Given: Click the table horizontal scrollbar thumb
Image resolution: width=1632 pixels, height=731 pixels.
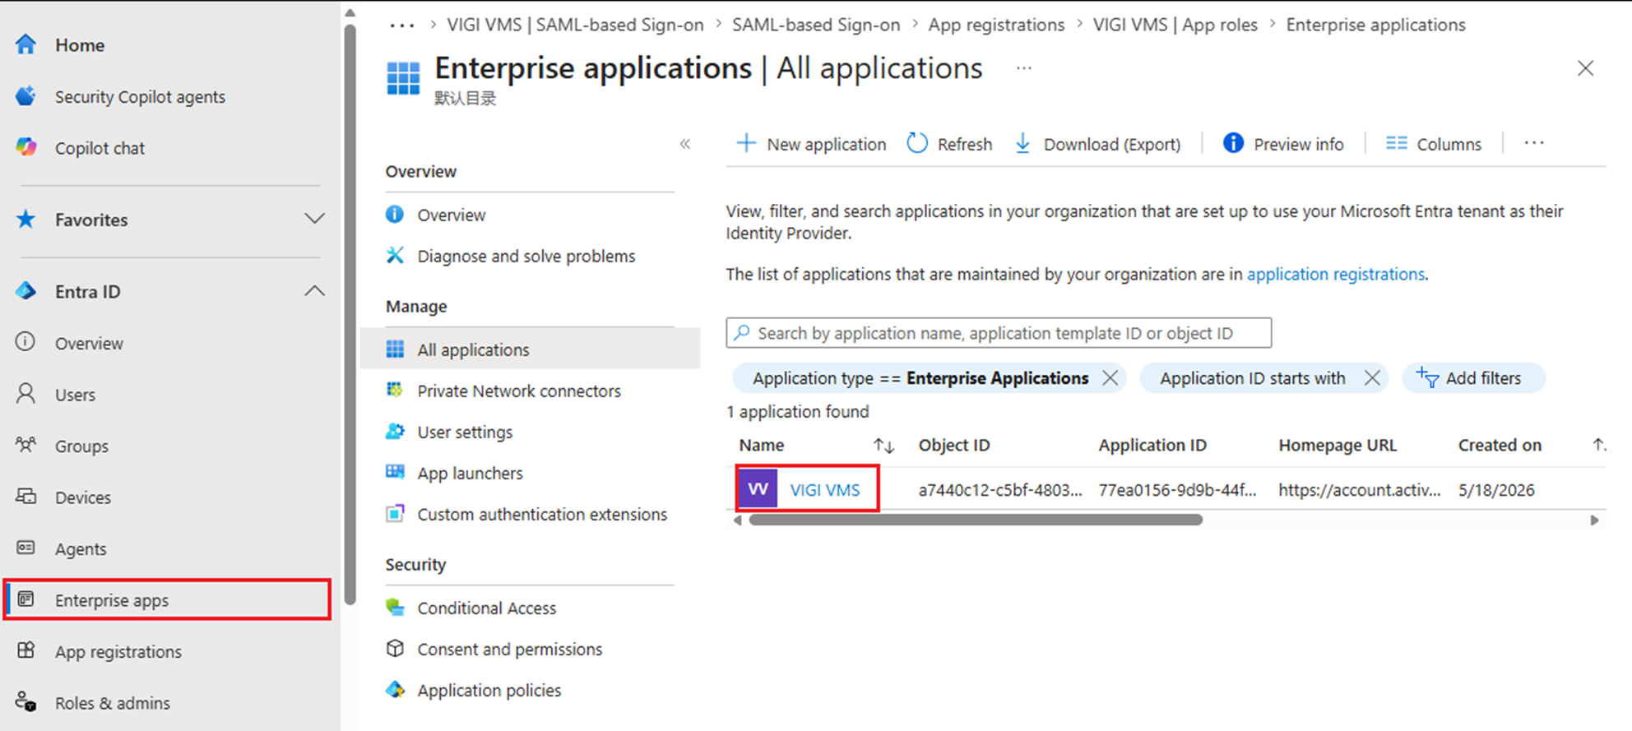Looking at the screenshot, I should coord(976,520).
